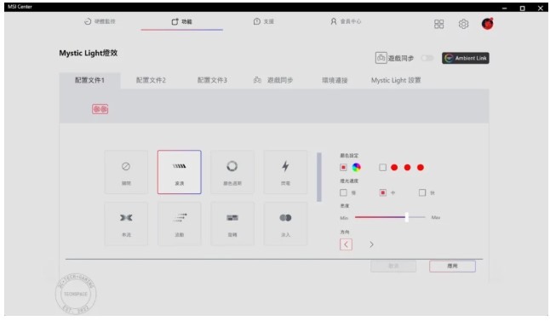Open the 環境連接 Ambient Link tab
The image size is (550, 321).
pyautogui.click(x=335, y=80)
